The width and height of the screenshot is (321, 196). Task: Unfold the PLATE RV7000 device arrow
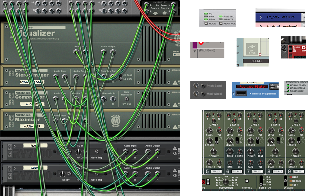pyautogui.click(x=15, y=146)
